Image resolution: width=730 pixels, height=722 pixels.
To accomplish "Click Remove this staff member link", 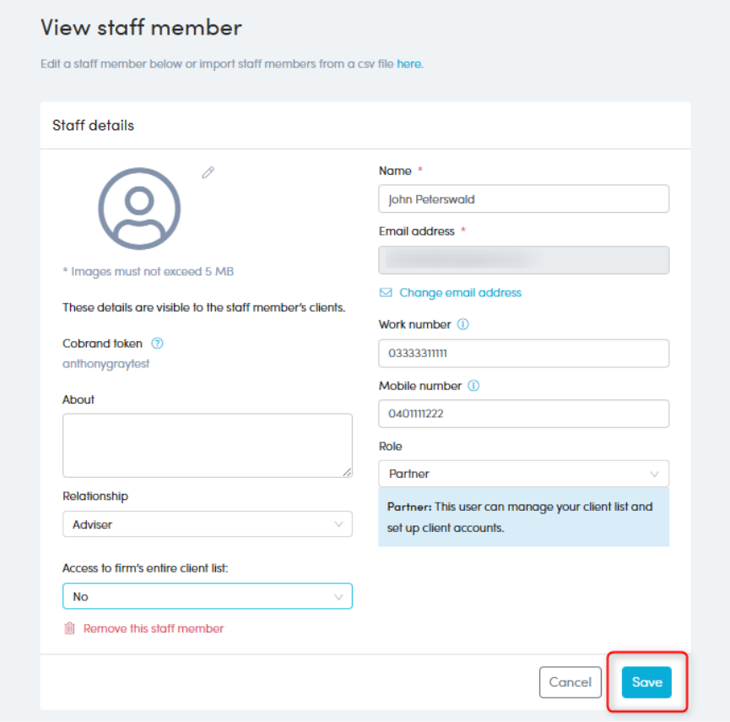I will point(154,628).
